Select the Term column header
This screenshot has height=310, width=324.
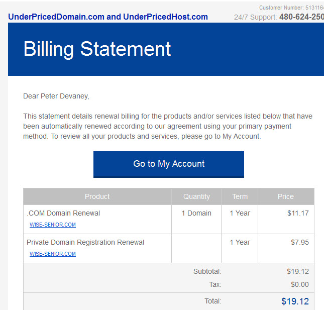(240, 196)
